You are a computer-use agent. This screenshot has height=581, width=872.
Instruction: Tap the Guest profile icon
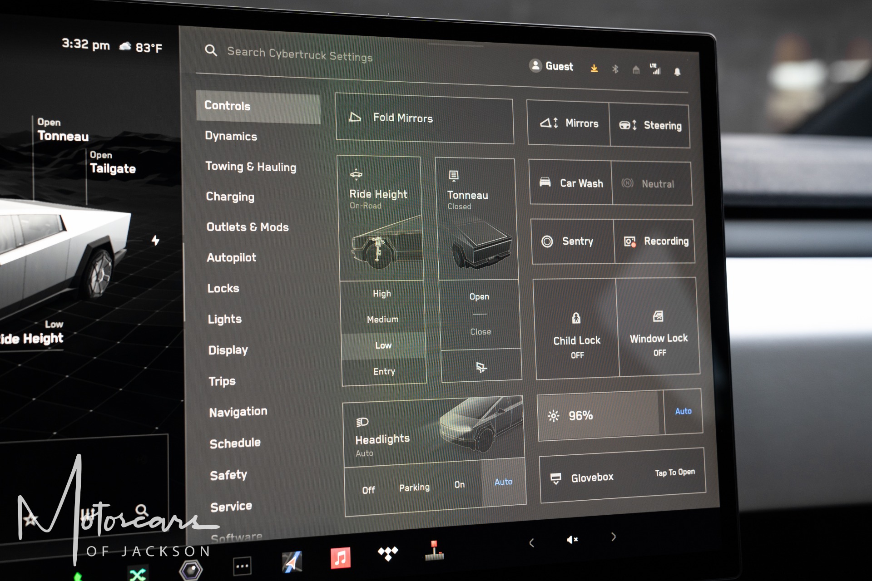point(536,65)
